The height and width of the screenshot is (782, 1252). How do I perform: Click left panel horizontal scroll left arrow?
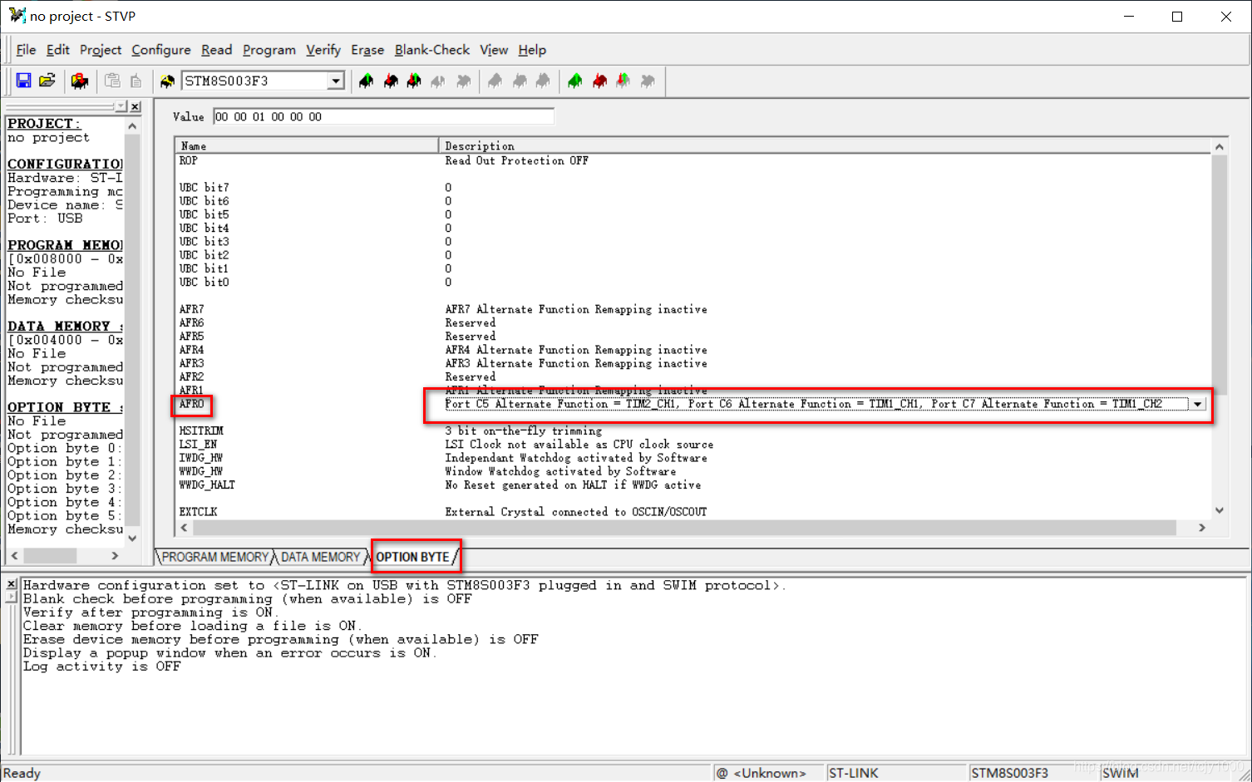(x=14, y=555)
